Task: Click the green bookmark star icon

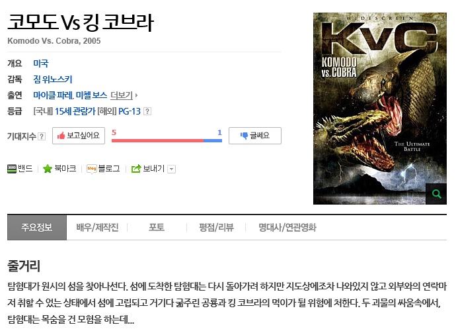Action: (48, 169)
